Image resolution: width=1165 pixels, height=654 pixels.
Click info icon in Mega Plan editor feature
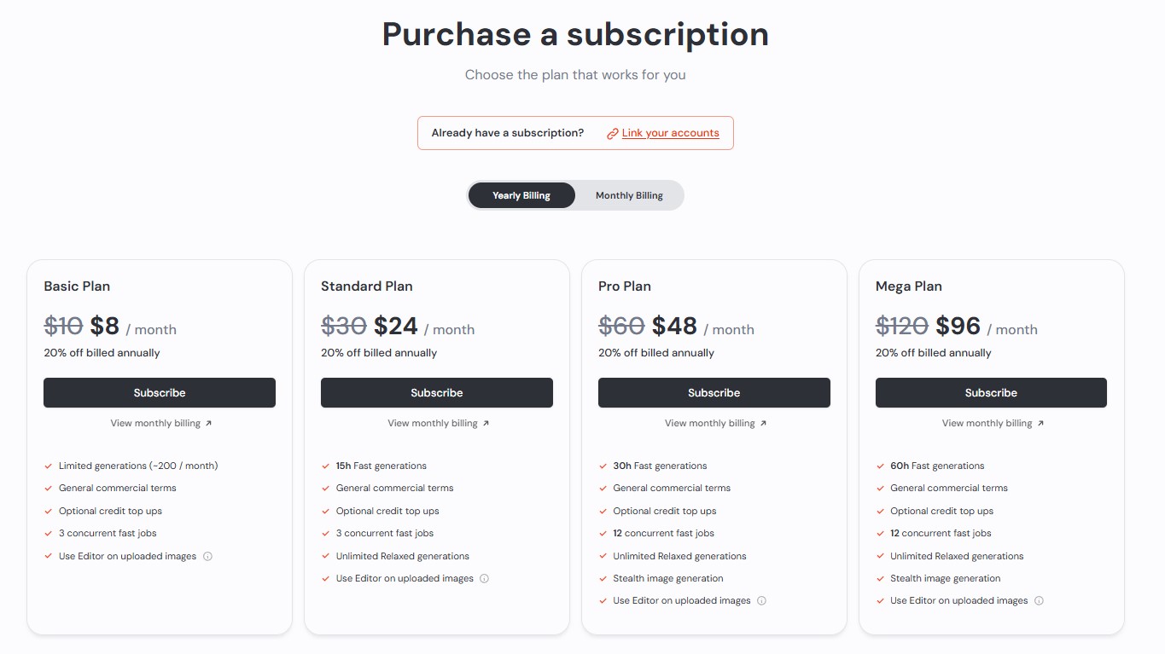click(1039, 600)
